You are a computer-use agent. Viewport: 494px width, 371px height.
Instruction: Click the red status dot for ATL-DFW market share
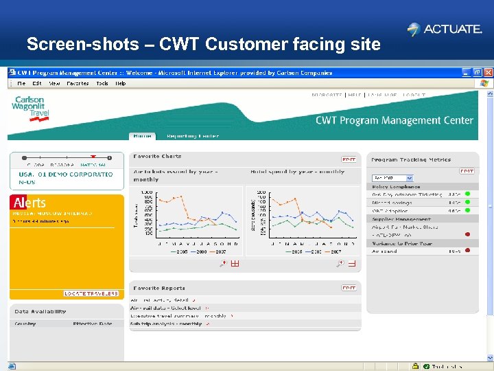point(467,234)
